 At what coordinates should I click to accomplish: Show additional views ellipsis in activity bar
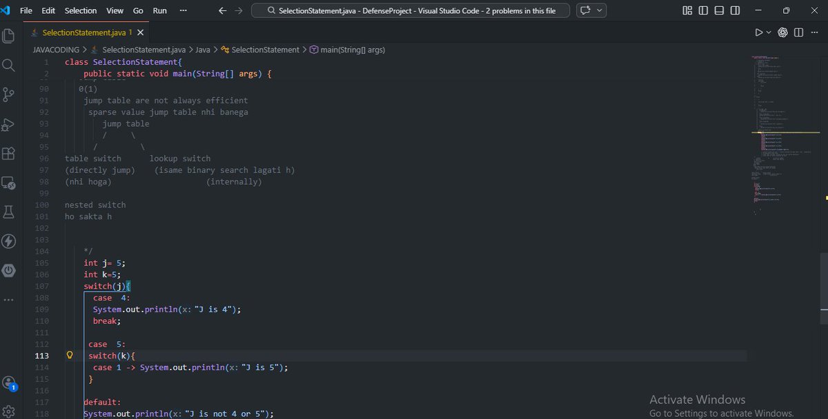[9, 300]
